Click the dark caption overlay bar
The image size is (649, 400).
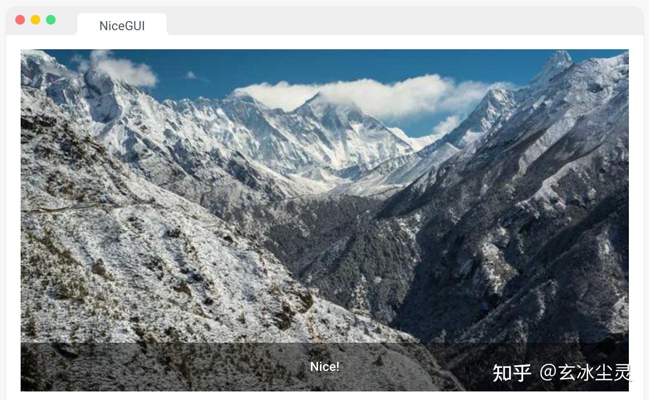324,367
